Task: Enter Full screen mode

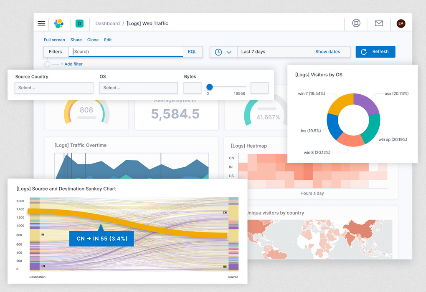Action: pyautogui.click(x=54, y=40)
